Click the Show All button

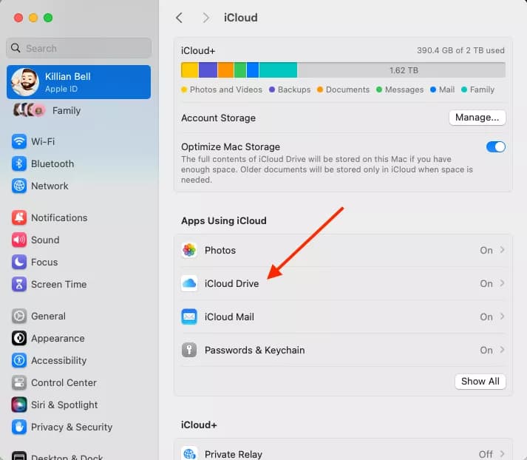click(480, 382)
